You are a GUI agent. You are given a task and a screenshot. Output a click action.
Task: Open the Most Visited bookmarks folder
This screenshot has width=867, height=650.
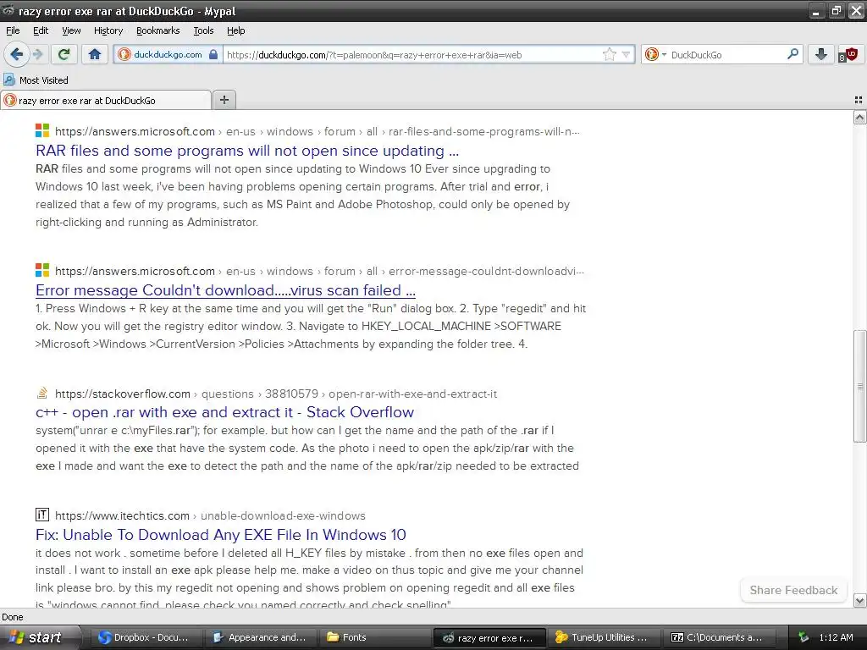36,80
